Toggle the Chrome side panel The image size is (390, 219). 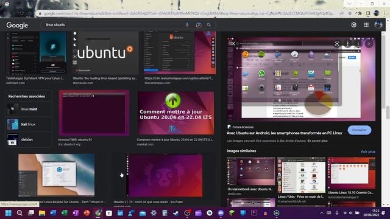[368, 13]
